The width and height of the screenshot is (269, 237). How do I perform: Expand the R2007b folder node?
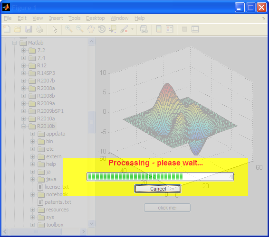click(x=23, y=81)
